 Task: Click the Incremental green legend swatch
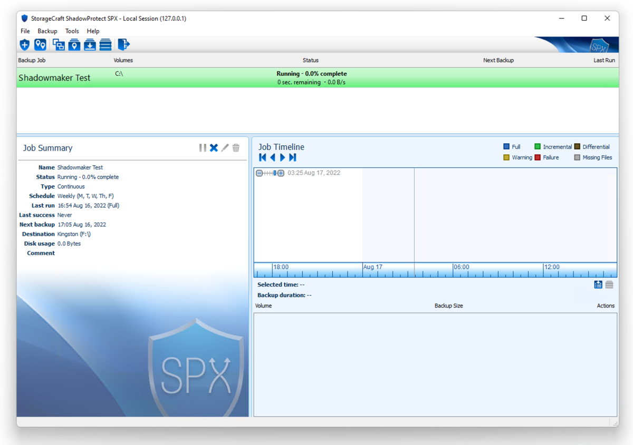(538, 147)
